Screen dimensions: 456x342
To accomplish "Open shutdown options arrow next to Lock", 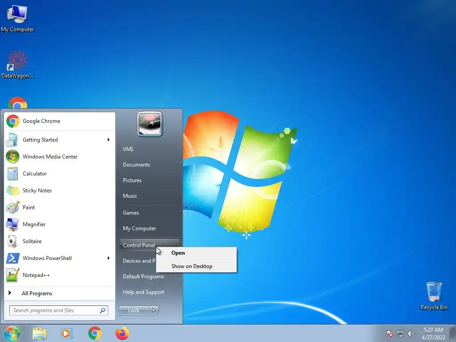I will tap(154, 310).
